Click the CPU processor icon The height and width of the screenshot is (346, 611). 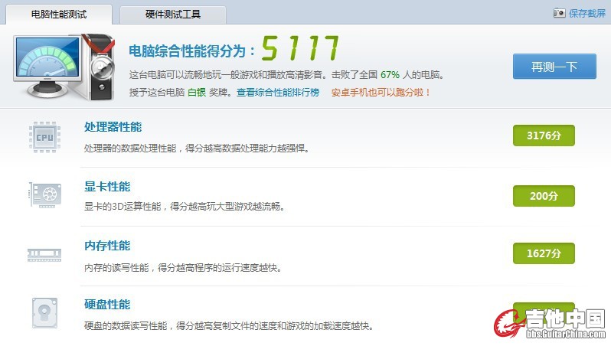click(44, 136)
